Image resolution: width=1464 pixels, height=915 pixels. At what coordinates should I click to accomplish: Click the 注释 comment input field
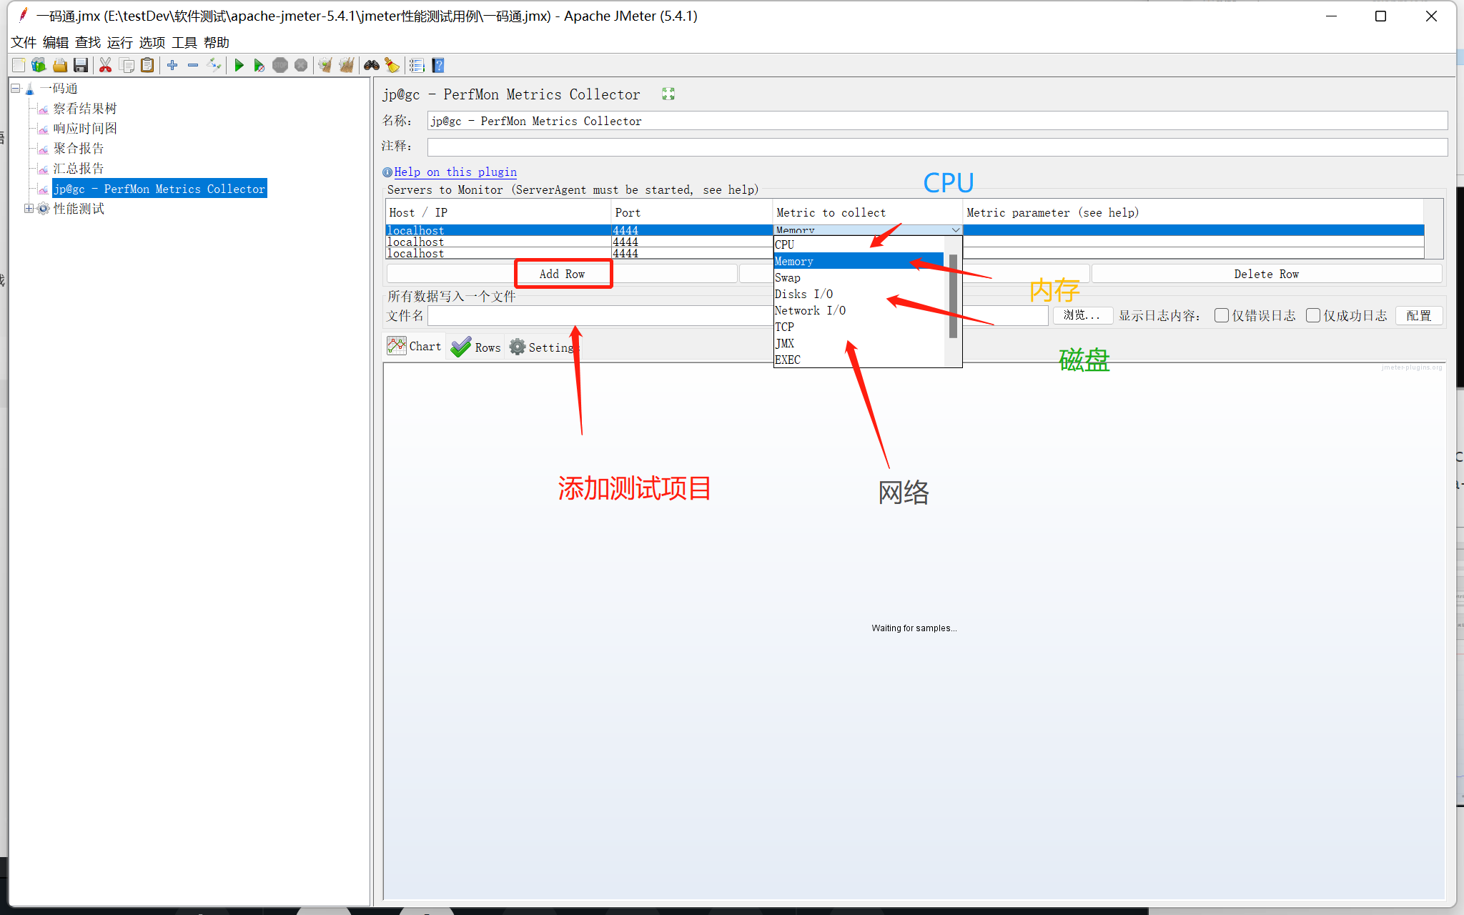936,147
